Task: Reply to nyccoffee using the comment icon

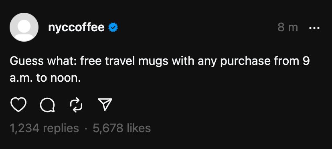Action: click(x=47, y=105)
